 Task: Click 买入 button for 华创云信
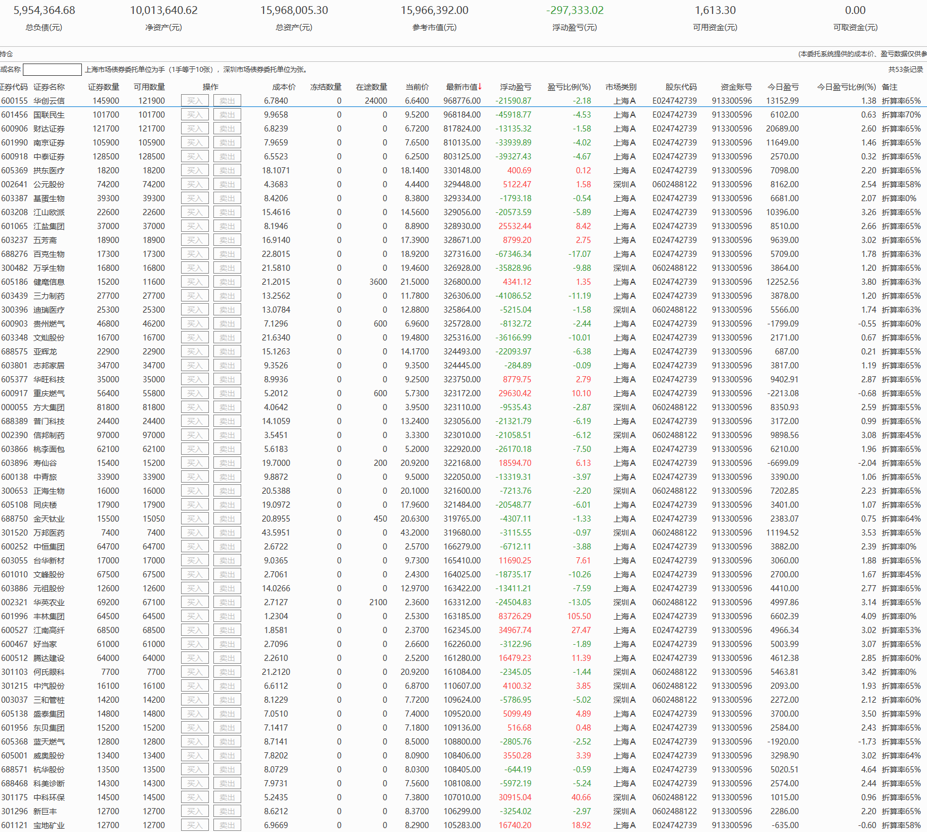pos(195,101)
